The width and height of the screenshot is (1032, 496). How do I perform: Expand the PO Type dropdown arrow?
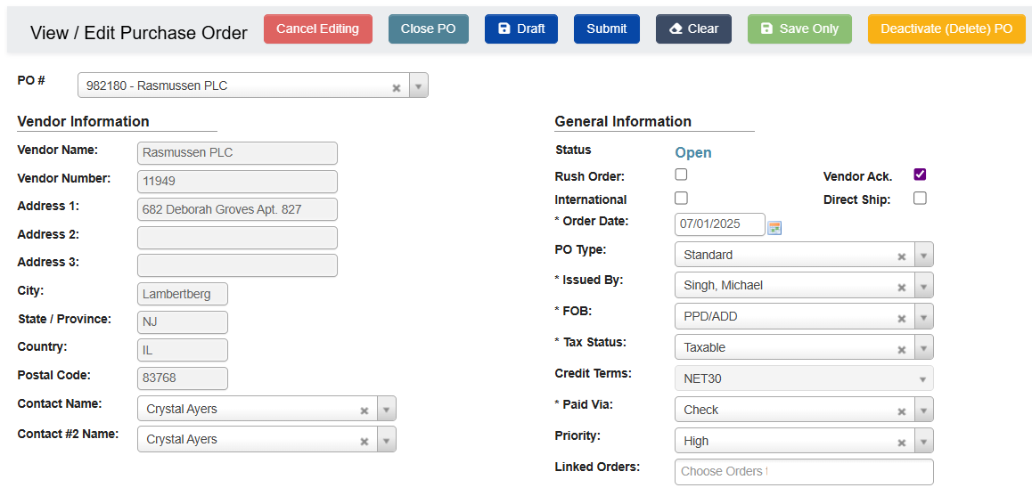(x=924, y=255)
